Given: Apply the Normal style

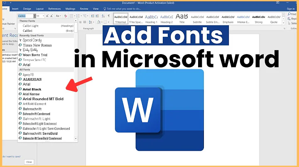Looking at the screenshot, I should coord(121,19).
